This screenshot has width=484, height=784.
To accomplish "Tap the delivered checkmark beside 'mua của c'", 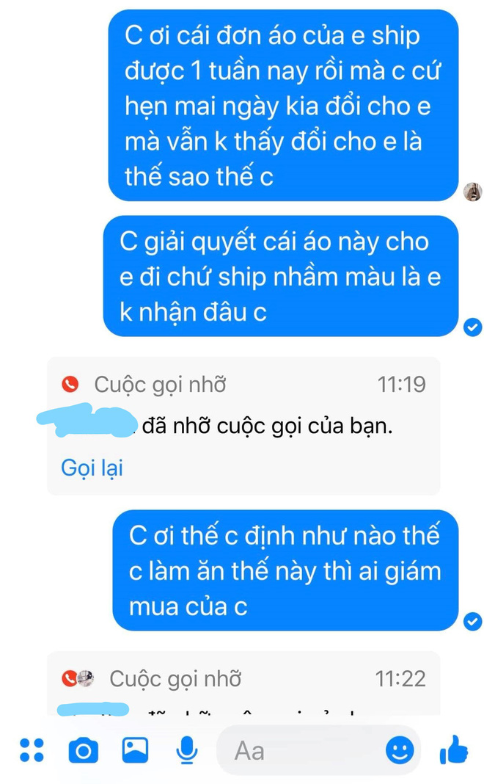I will click(x=472, y=621).
